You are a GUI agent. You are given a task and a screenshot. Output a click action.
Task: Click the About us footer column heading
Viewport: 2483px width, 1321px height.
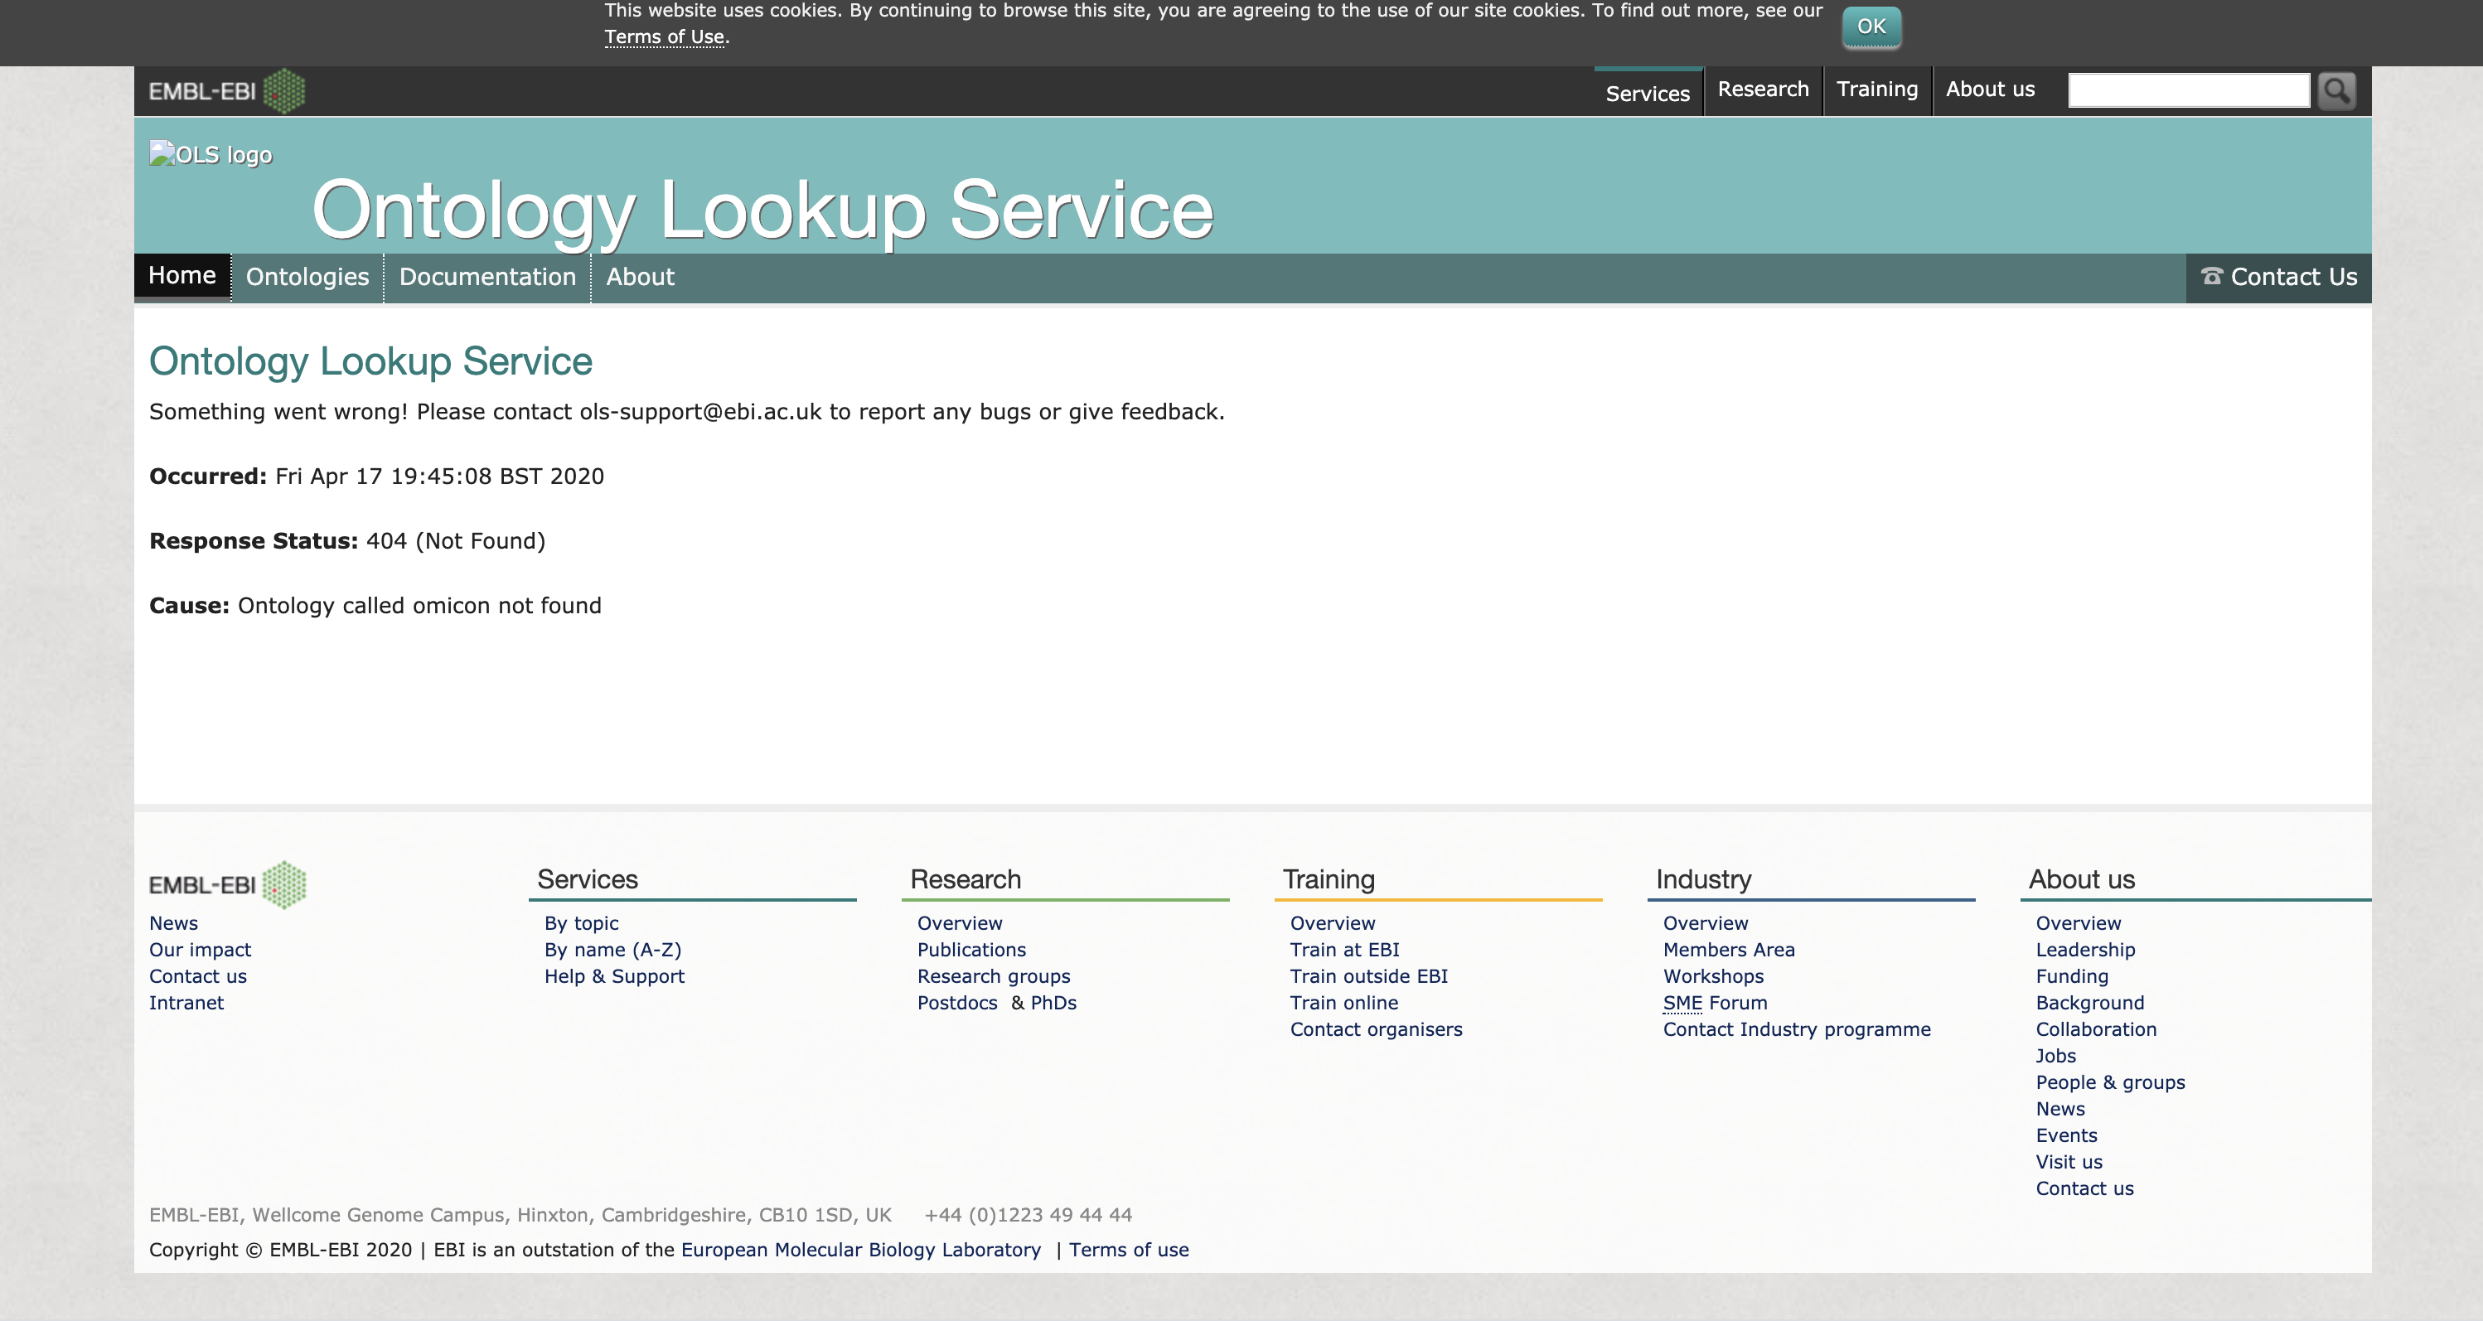tap(2081, 880)
